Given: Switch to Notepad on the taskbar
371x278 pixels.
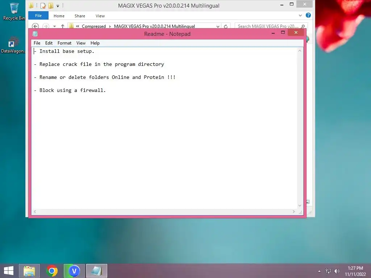Looking at the screenshot, I should coord(96,271).
